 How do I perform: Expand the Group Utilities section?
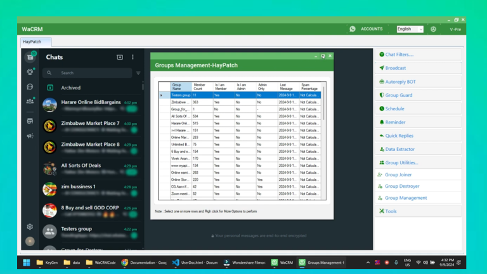(x=401, y=163)
